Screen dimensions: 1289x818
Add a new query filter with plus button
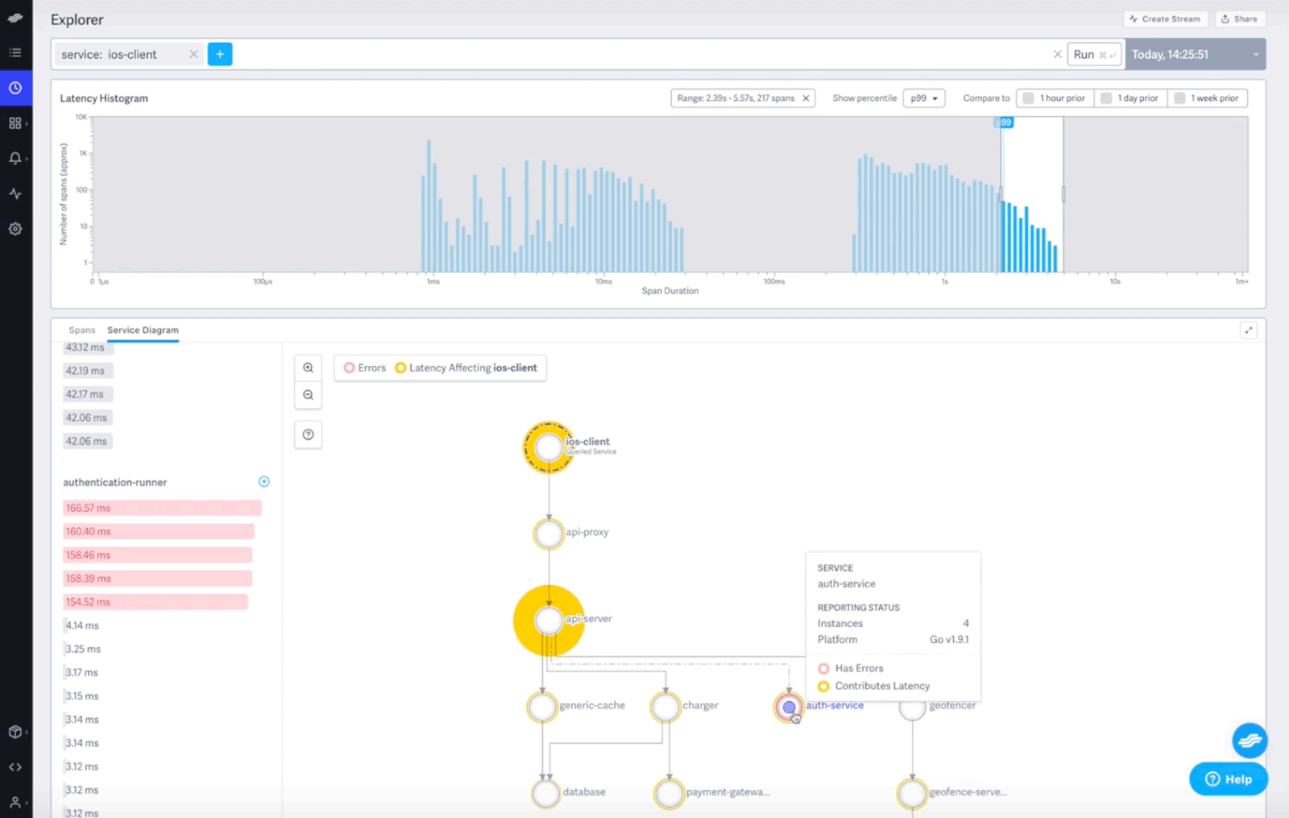(x=220, y=54)
